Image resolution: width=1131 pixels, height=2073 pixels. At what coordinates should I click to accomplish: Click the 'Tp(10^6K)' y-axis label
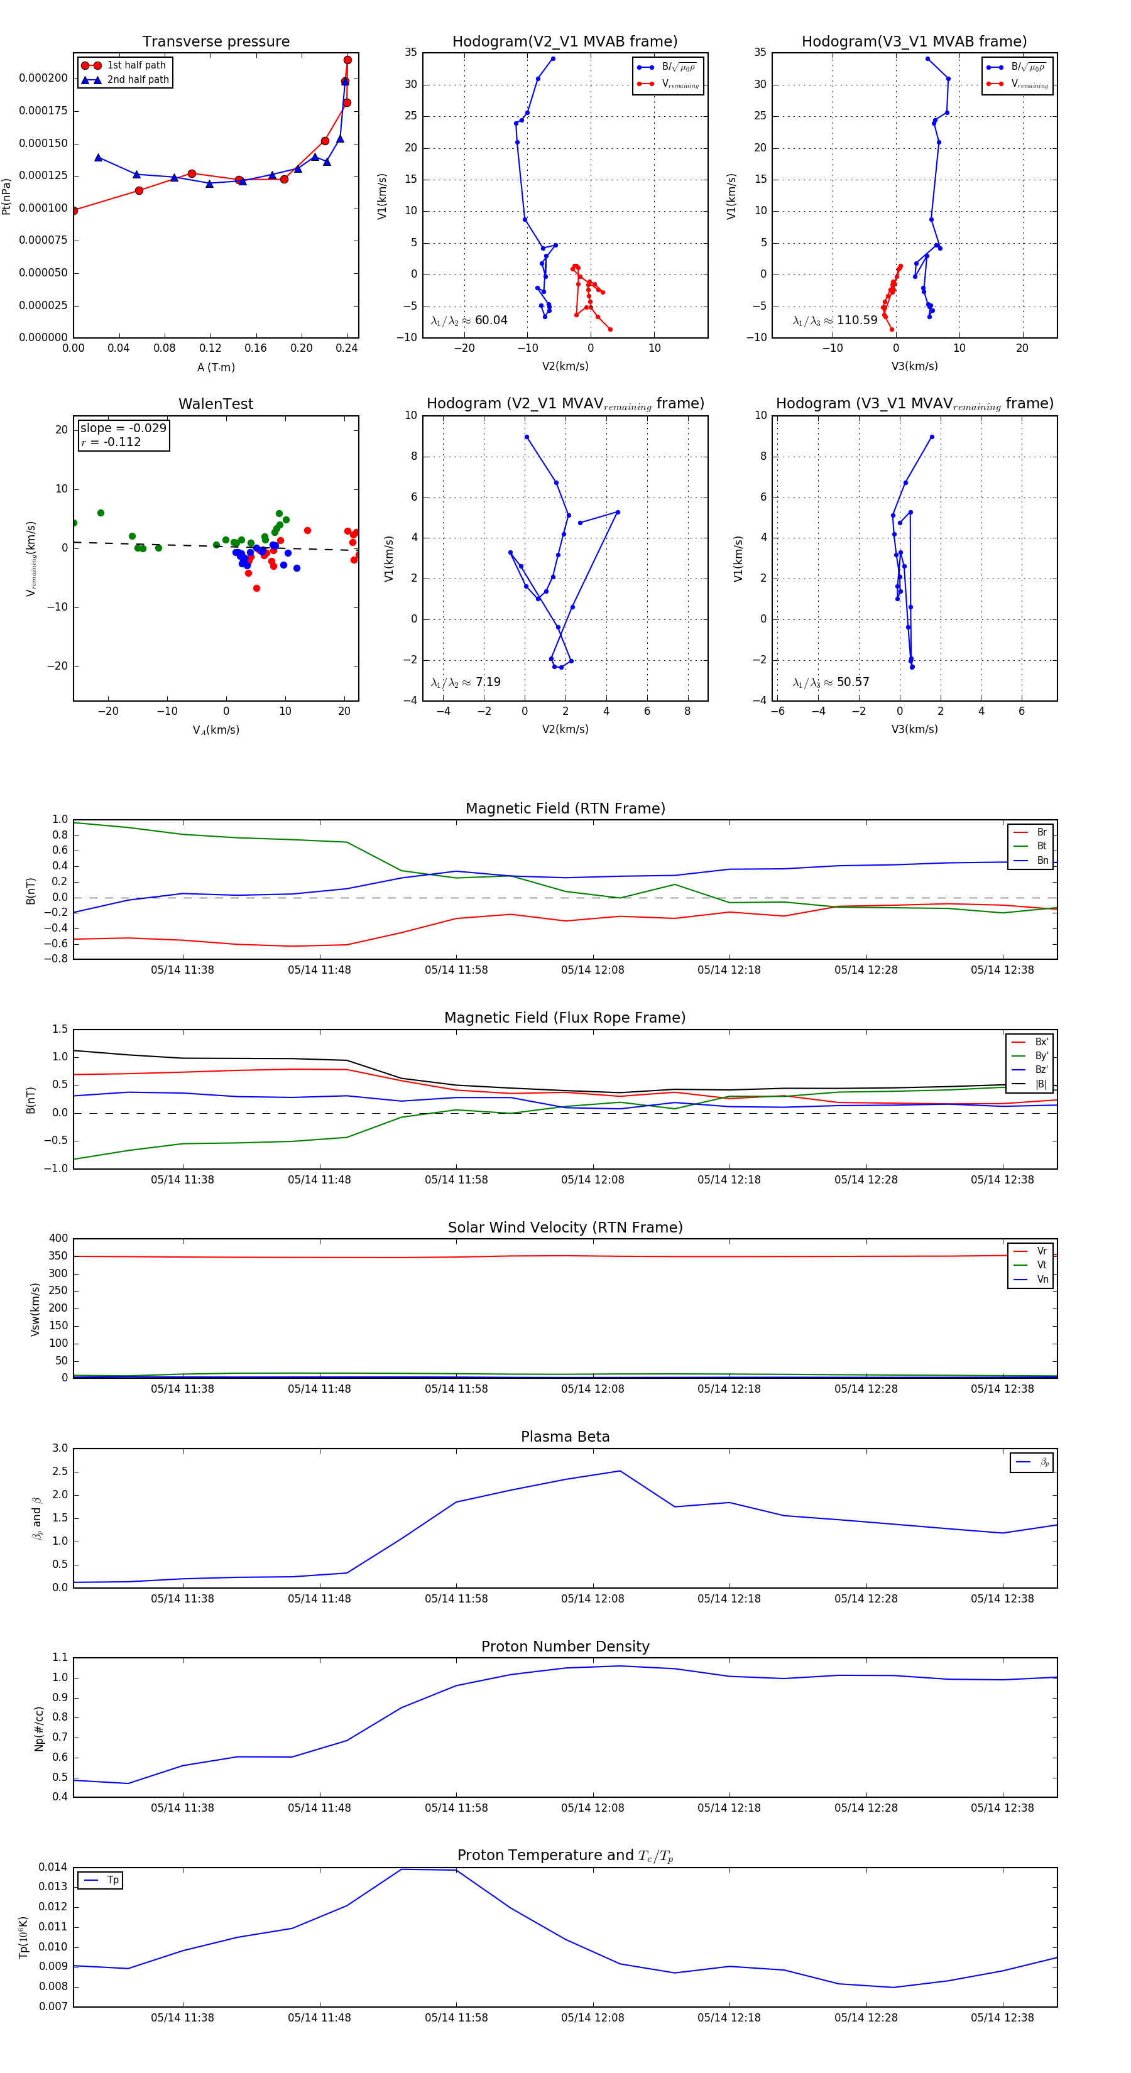tap(23, 1937)
